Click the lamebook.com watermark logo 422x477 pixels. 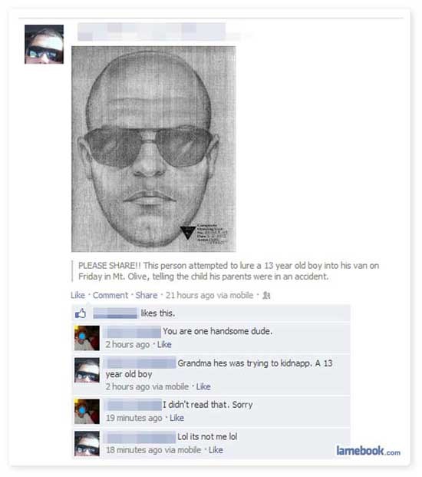(x=368, y=451)
